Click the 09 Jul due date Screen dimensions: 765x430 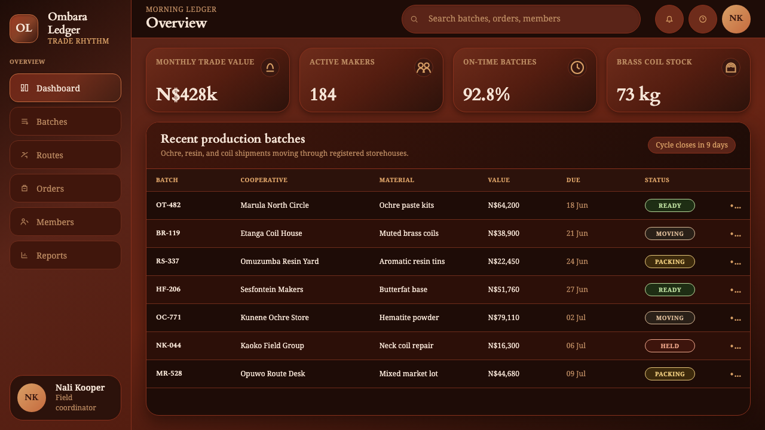click(x=576, y=374)
